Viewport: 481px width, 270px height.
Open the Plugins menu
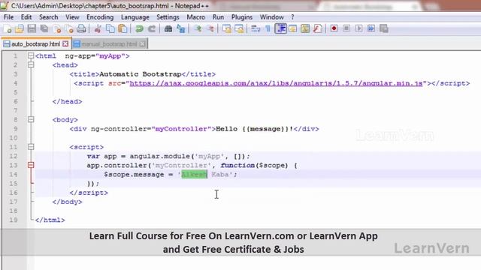[x=242, y=17]
